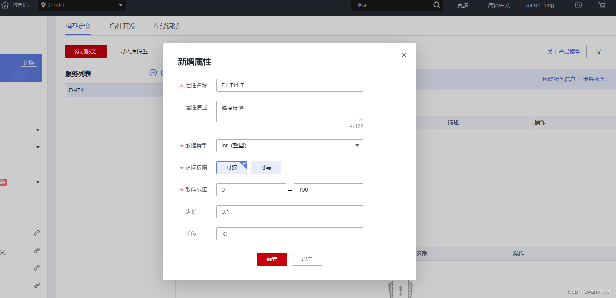This screenshot has height=298, width=616.
Task: Click the 切换 button in sidebar
Action: click(29, 63)
